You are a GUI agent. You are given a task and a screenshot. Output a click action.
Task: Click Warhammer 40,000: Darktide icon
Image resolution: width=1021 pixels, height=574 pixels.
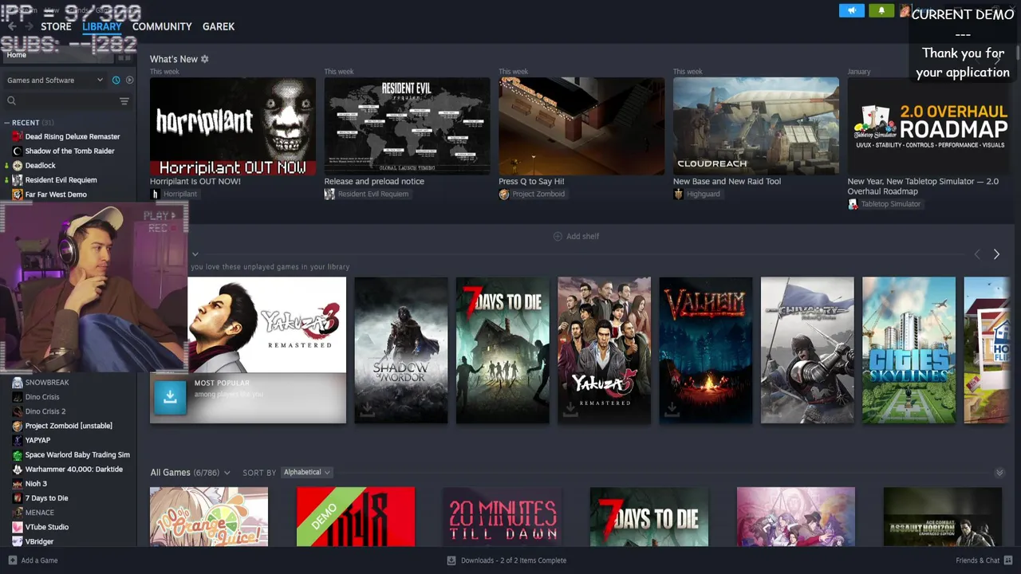pos(18,469)
